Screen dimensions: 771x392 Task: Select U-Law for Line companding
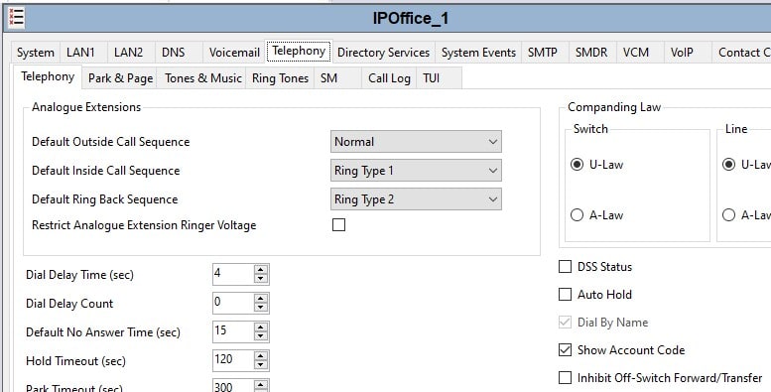click(728, 165)
